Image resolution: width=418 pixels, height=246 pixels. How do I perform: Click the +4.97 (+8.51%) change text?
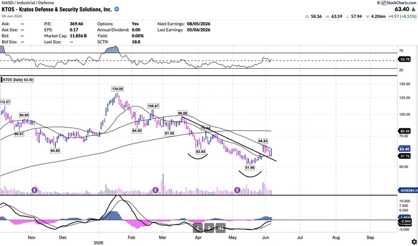[402, 16]
